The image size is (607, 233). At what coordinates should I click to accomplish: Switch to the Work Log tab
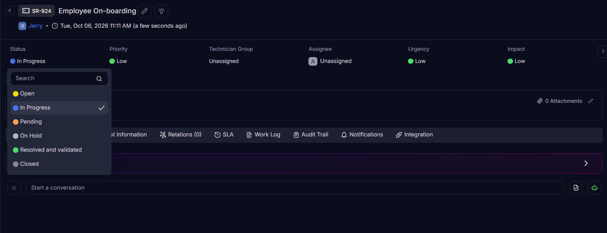point(263,134)
